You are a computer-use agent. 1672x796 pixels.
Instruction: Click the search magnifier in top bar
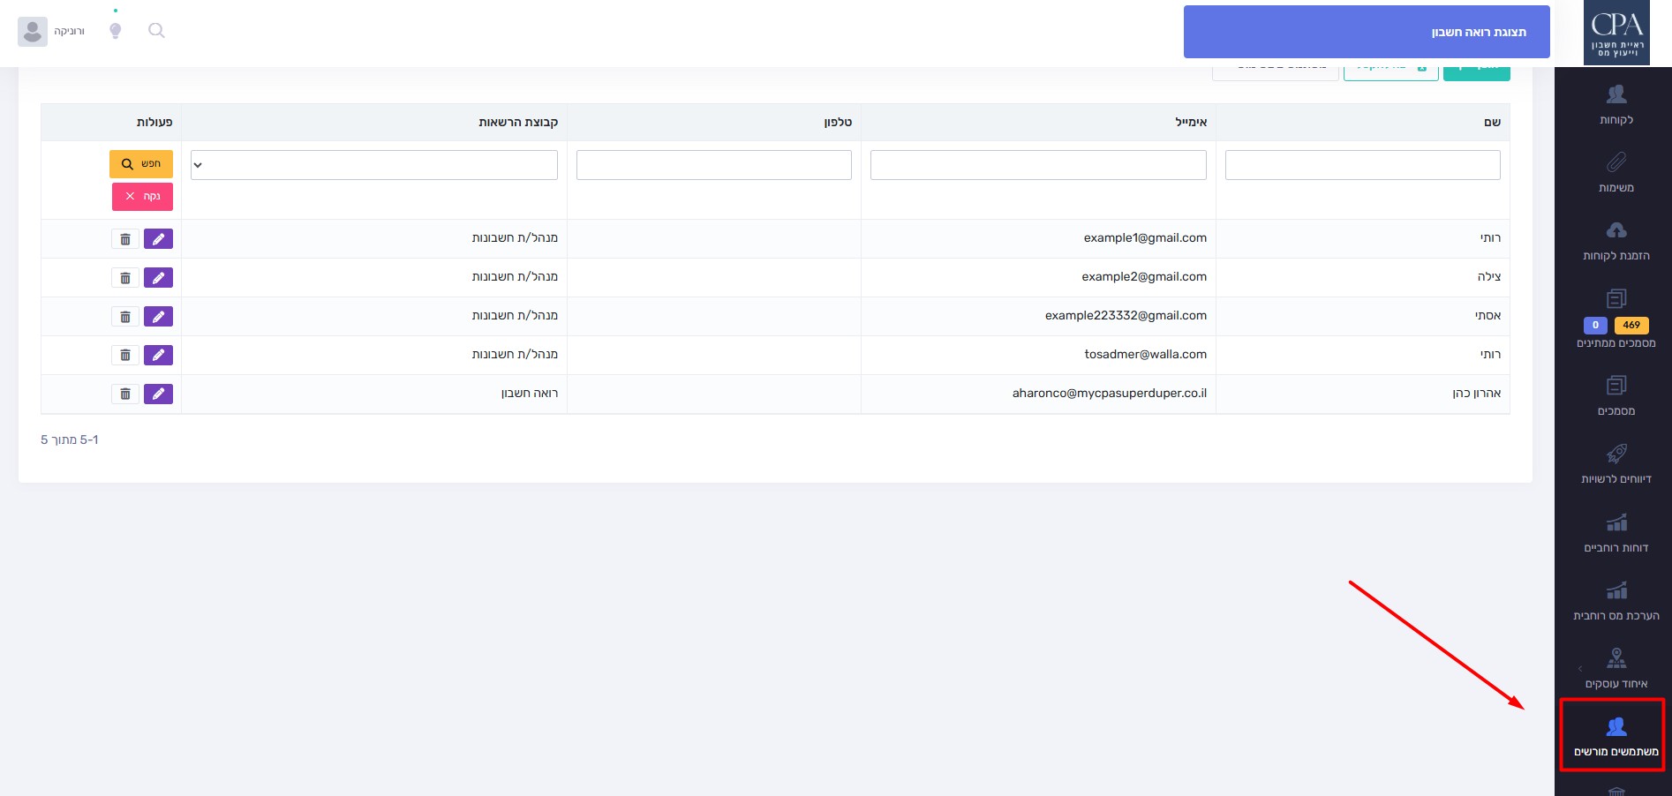click(156, 31)
